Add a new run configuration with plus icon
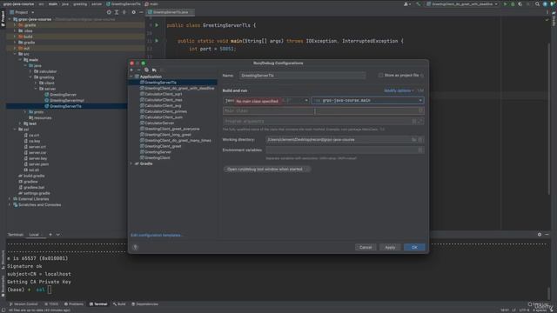The height and width of the screenshot is (313, 557). [x=131, y=70]
